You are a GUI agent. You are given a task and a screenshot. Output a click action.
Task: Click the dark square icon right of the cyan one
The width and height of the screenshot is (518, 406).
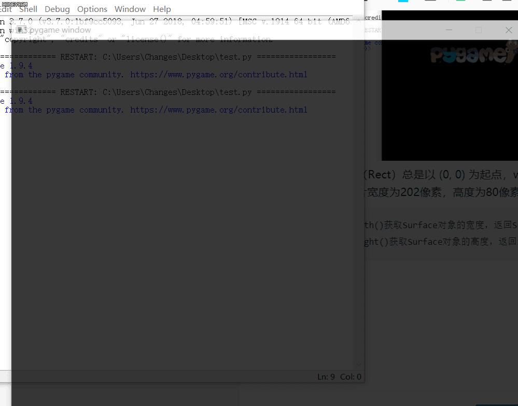pyautogui.click(x=431, y=3)
